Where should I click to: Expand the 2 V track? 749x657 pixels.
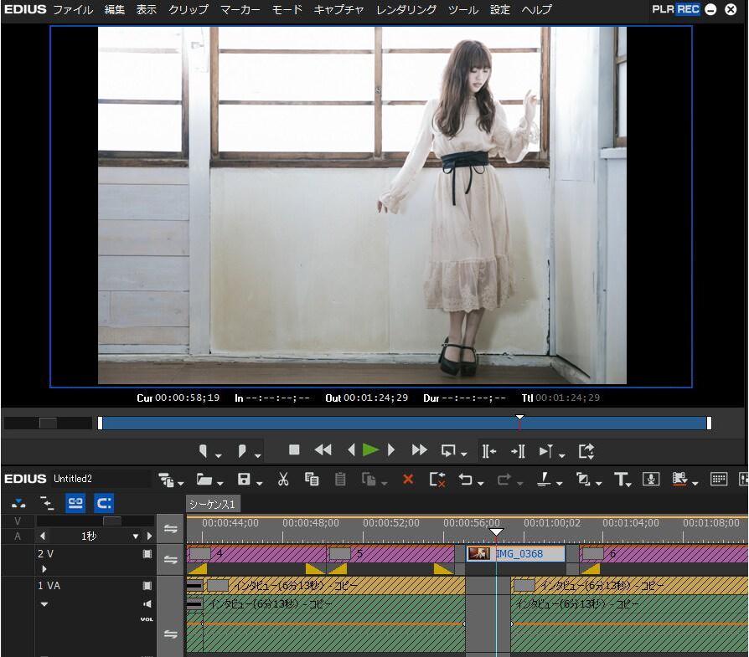44,569
